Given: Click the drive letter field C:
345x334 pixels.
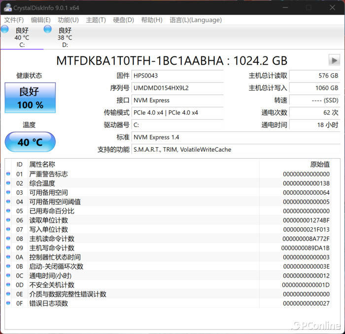Looking at the screenshot, I should pos(177,125).
